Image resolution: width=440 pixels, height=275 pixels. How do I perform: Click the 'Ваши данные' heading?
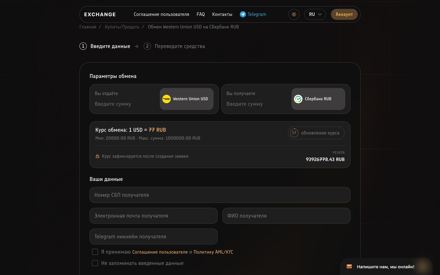tap(106, 179)
